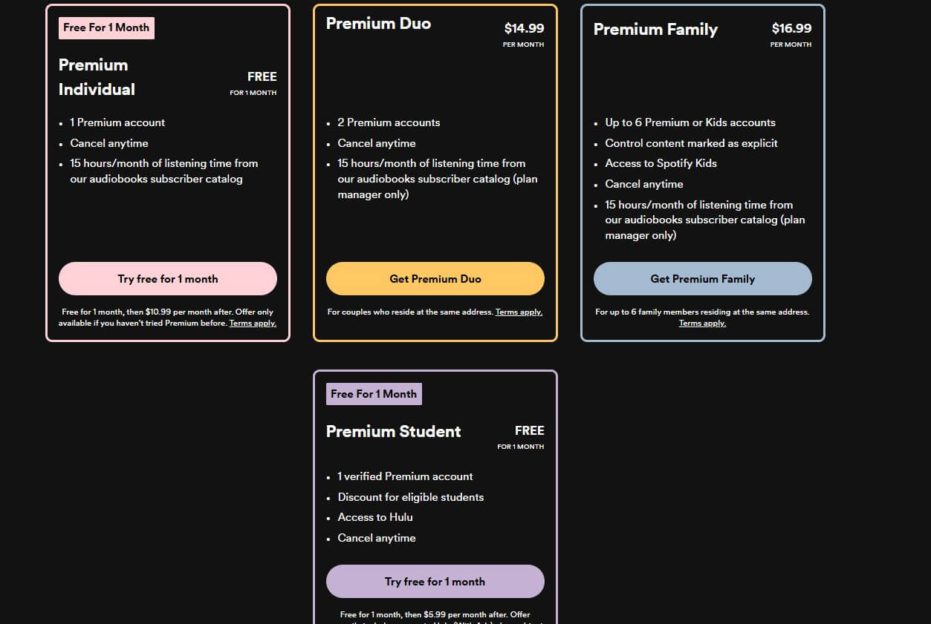Click Try free for 1 month on Premium Individual

click(x=167, y=278)
